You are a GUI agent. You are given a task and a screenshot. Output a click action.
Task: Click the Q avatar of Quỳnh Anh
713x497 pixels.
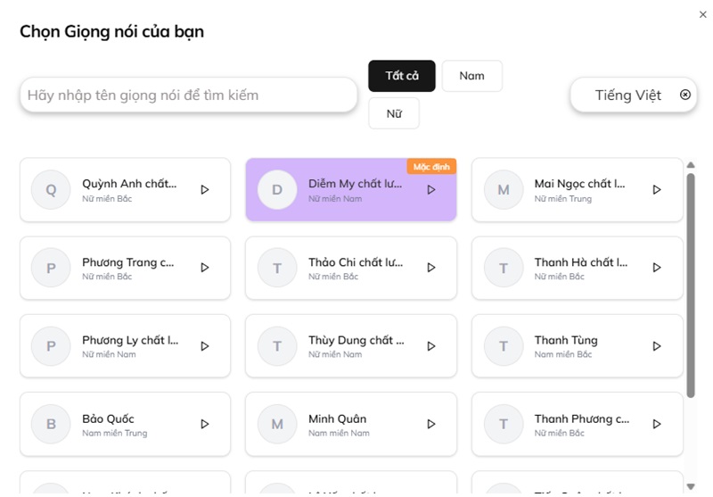[x=51, y=189]
